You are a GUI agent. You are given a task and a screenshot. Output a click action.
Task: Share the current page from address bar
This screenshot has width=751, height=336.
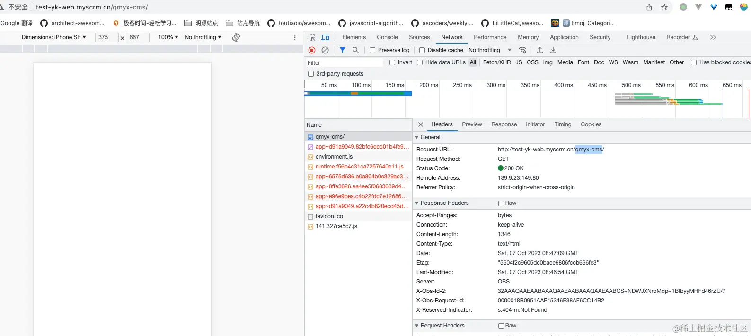click(649, 7)
